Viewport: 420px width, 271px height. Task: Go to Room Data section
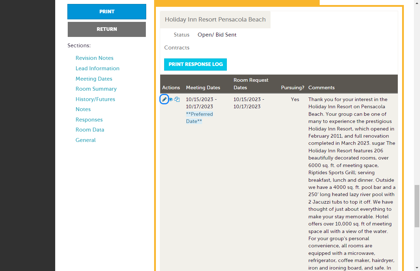pyautogui.click(x=90, y=130)
